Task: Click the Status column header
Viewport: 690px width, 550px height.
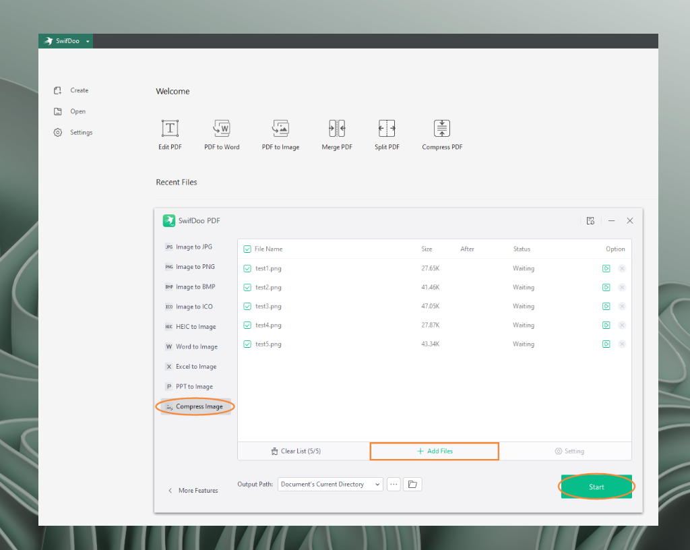Action: click(522, 249)
